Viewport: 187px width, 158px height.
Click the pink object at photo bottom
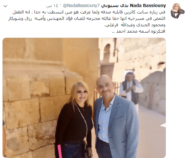pos(60,151)
